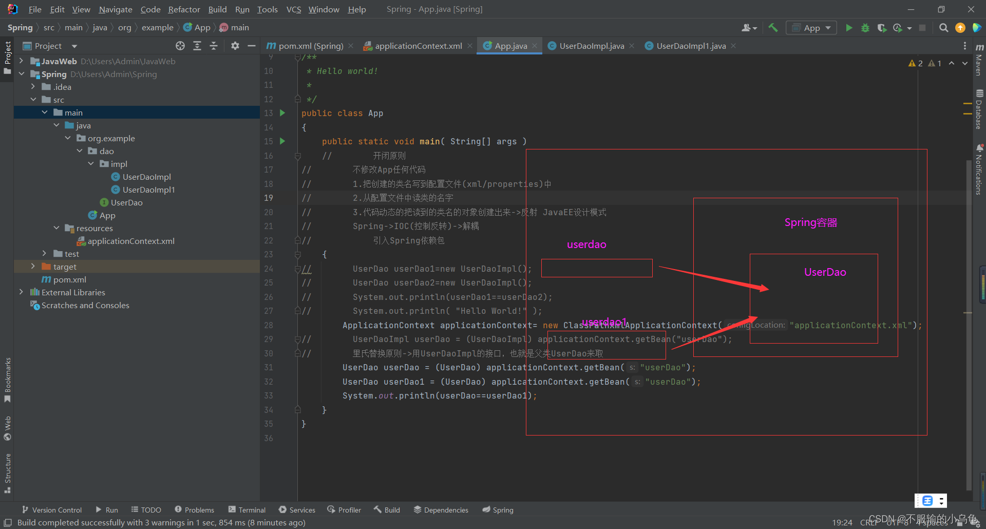Click the IDE update orange arrow icon
The width and height of the screenshot is (986, 529).
[x=960, y=28]
